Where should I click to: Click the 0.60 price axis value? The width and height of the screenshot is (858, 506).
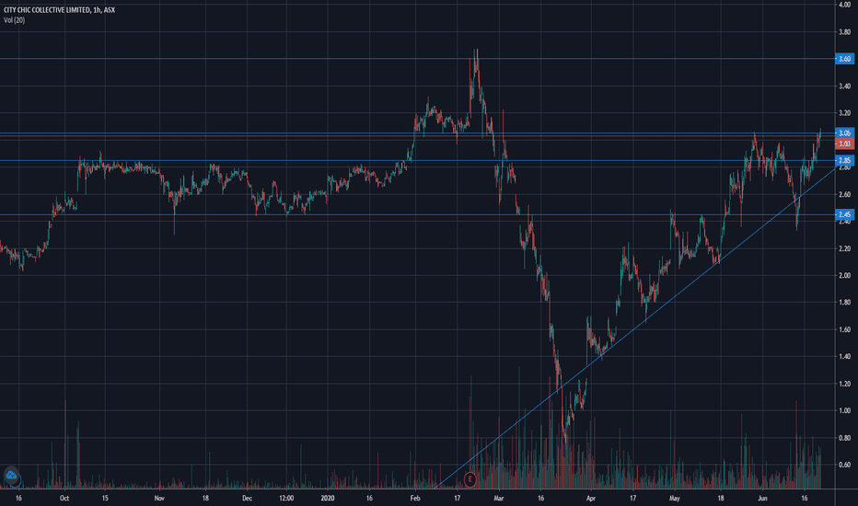pos(844,465)
